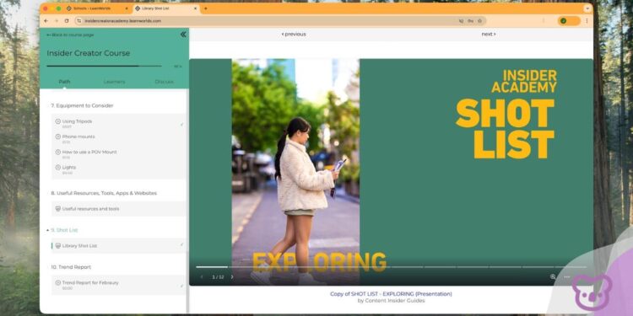The height and width of the screenshot is (316, 633).
Task: Open the presentation more options menu
Action: click(567, 277)
